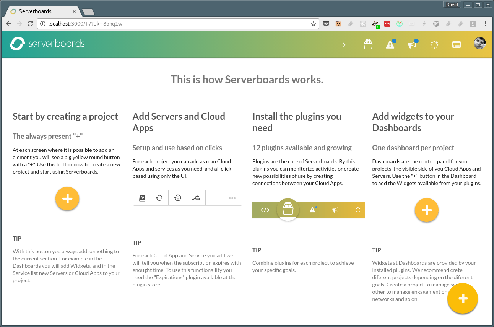This screenshot has height=327, width=494.
Task: Click the Pocket extension icon
Action: (326, 24)
